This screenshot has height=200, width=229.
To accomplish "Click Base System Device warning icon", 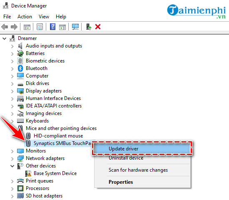I will [x=28, y=173].
